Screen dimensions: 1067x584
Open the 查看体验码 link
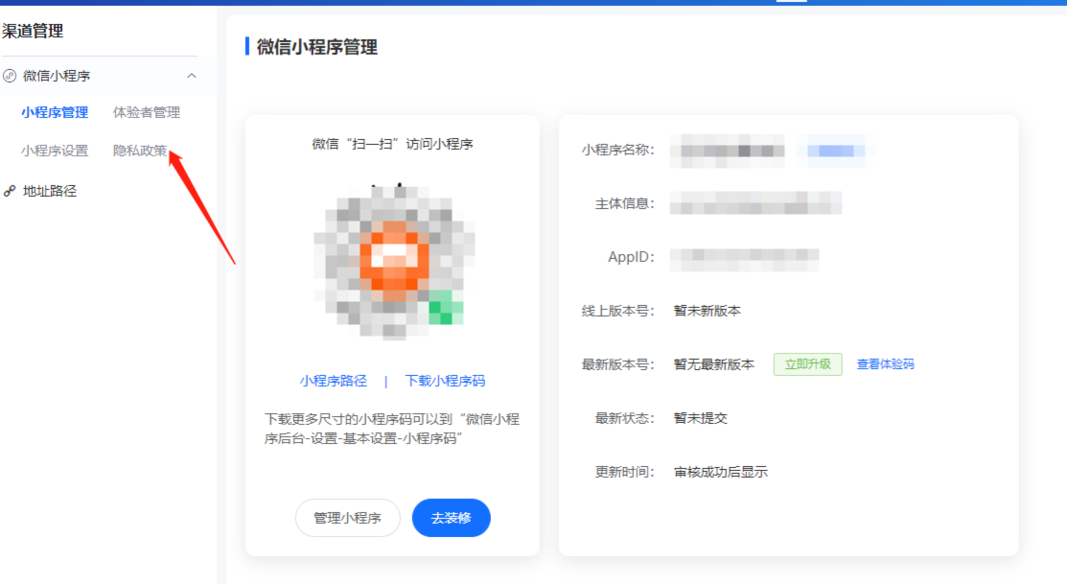point(885,364)
